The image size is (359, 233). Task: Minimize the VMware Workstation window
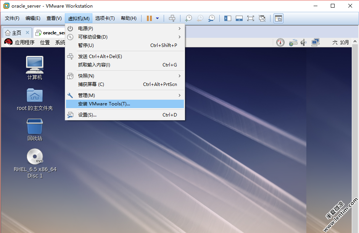tap(316, 6)
